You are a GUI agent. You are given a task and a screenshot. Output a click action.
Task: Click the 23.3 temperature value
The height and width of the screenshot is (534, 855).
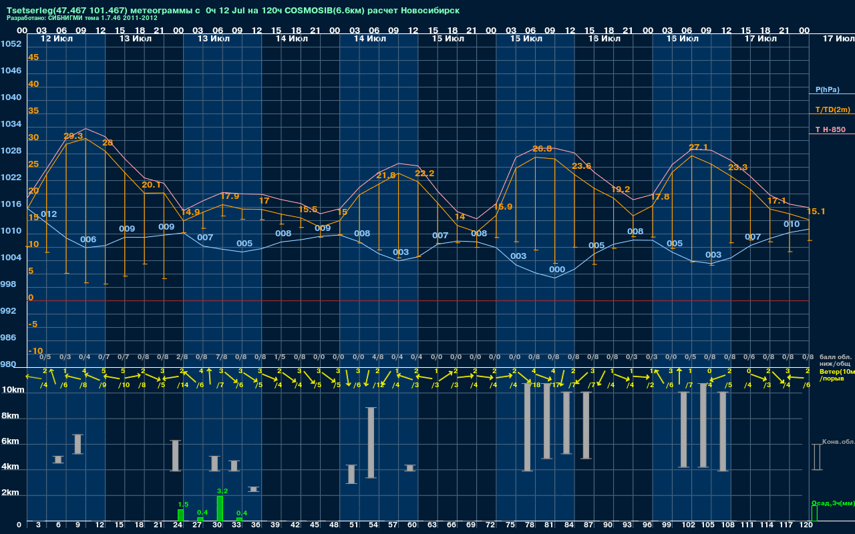pyautogui.click(x=737, y=168)
